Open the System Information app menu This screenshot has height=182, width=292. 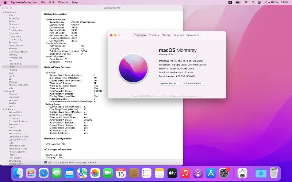[24, 3]
